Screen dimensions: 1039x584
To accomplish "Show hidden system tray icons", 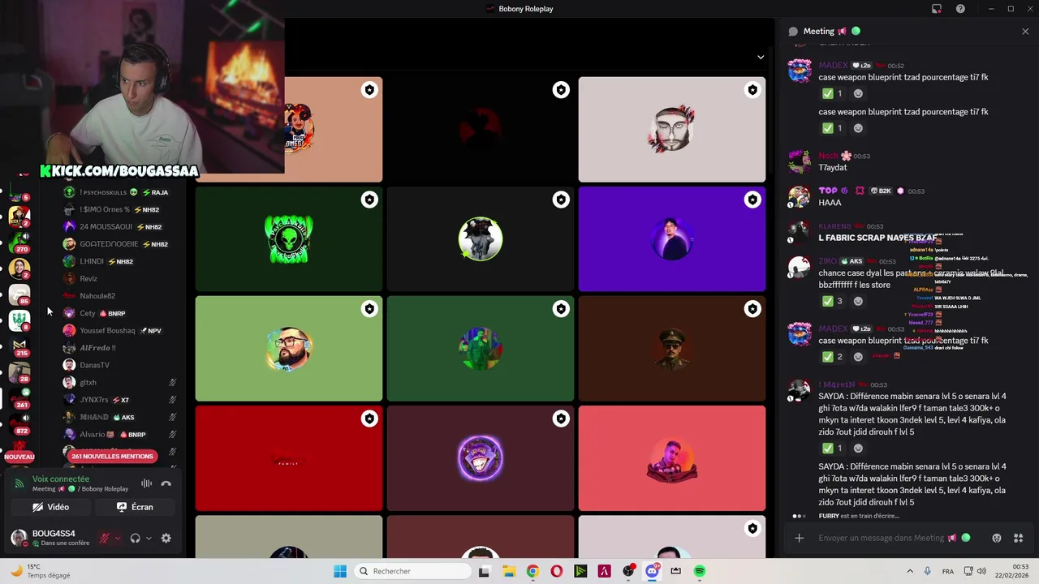I will pyautogui.click(x=909, y=571).
